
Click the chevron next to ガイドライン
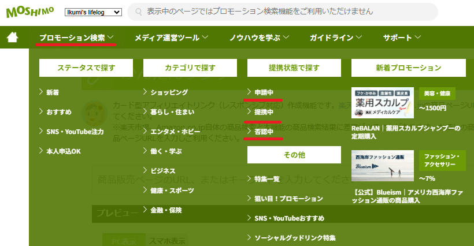pos(359,37)
